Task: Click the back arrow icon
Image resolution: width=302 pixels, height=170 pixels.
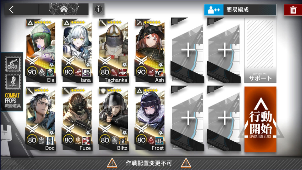Action: [11, 9]
